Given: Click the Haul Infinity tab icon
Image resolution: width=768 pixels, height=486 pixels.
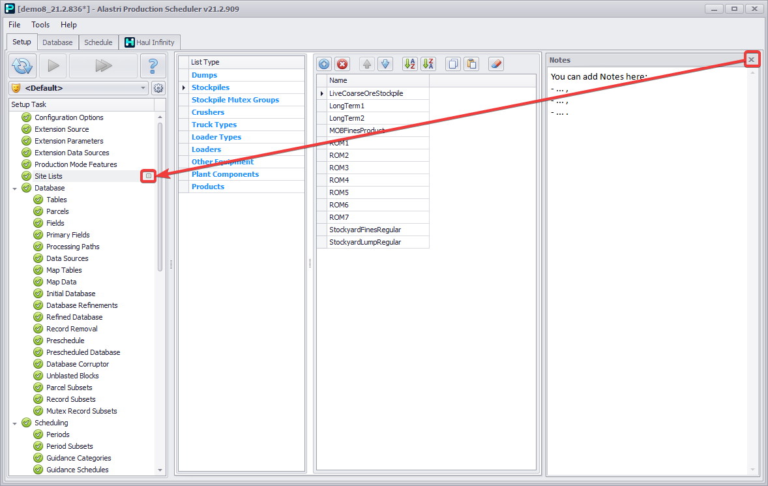Looking at the screenshot, I should point(129,42).
